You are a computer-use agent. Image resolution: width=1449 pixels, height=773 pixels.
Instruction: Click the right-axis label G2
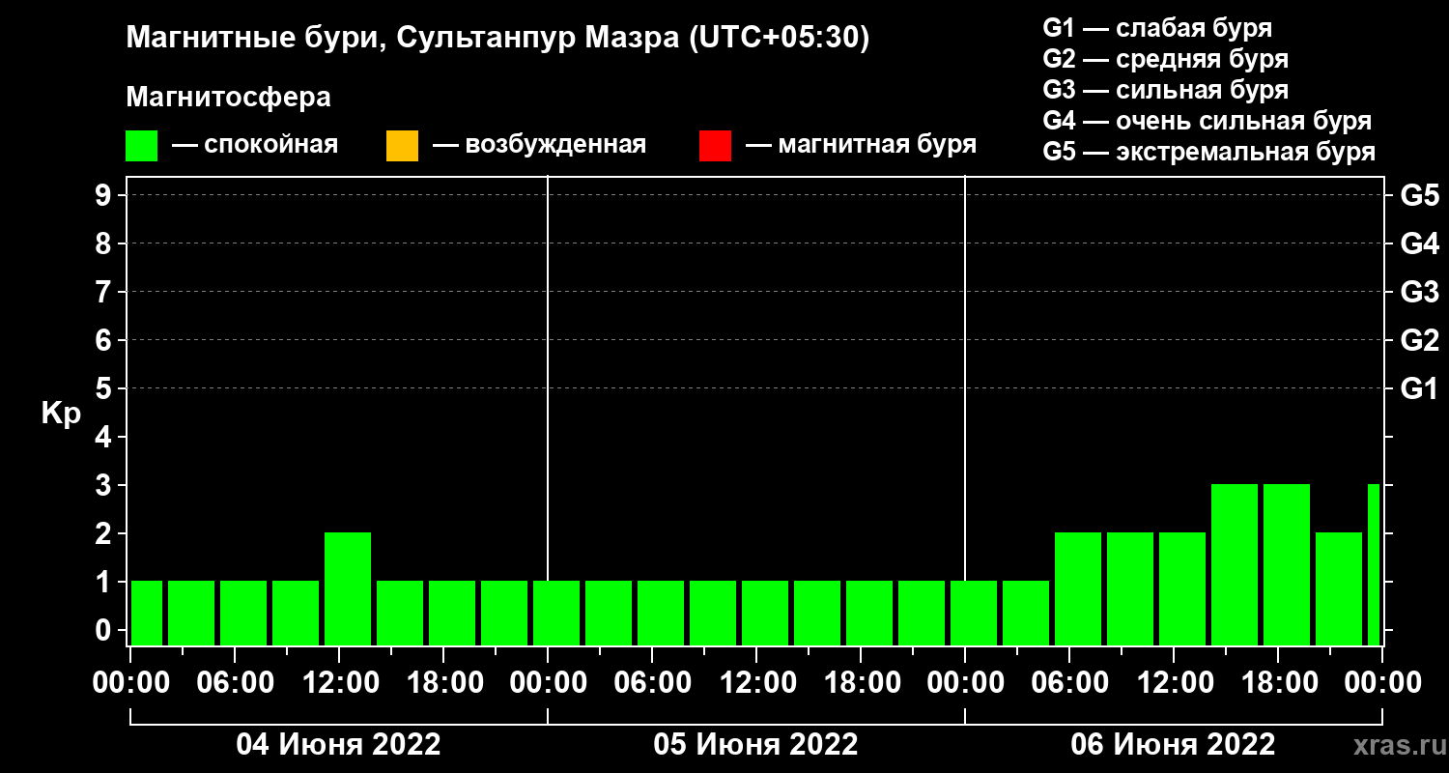click(1419, 340)
